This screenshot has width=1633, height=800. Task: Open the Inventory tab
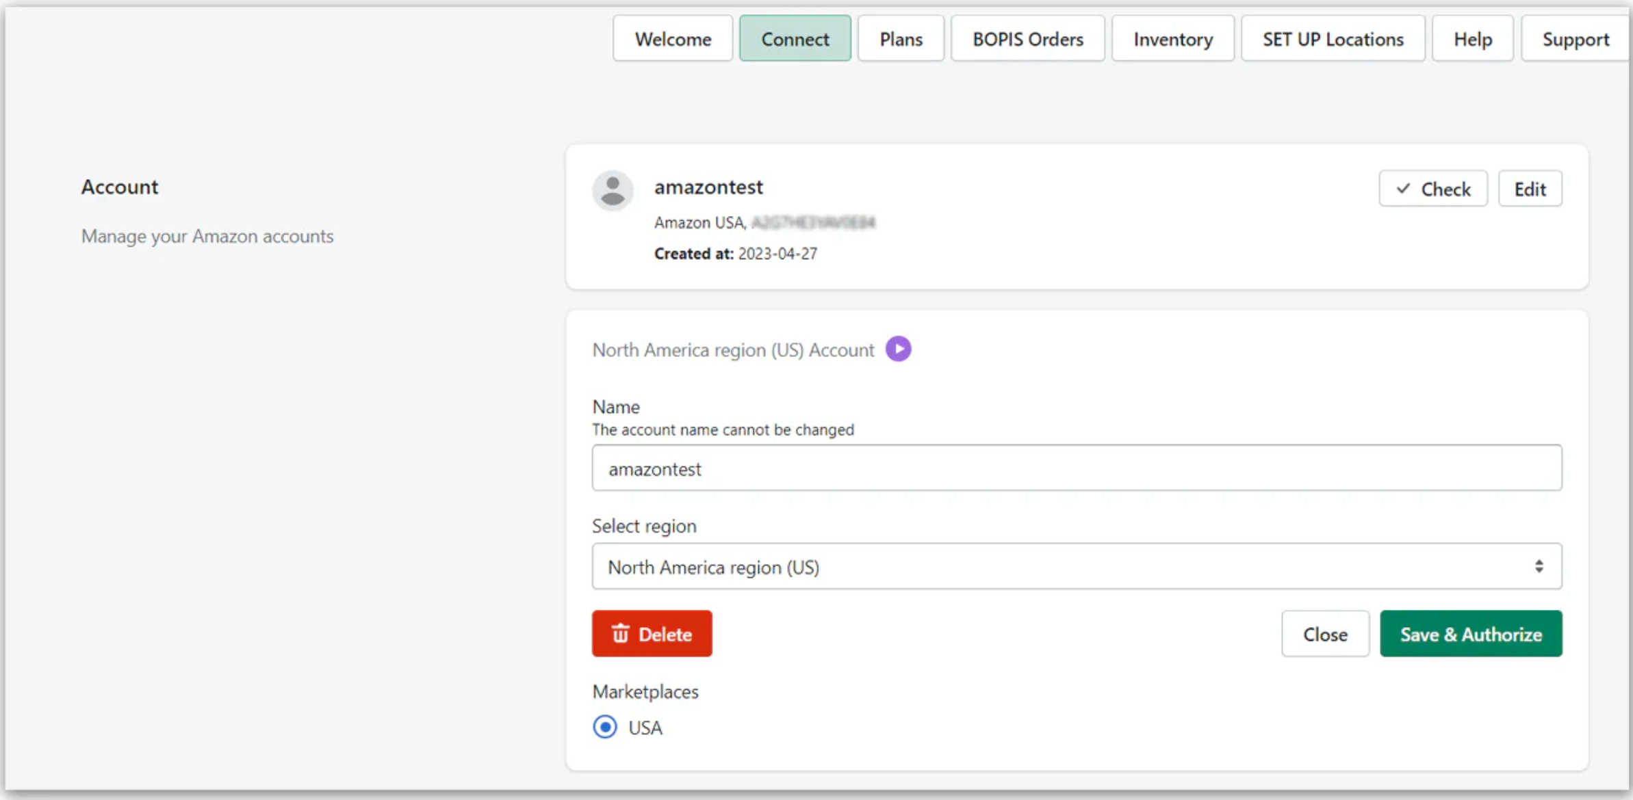tap(1172, 39)
